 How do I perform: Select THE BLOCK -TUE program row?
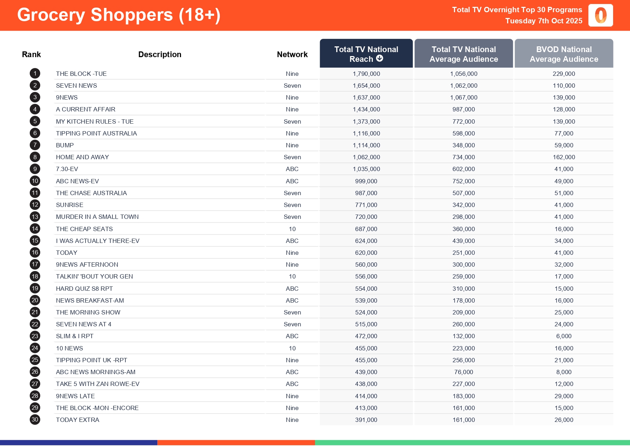(x=81, y=74)
